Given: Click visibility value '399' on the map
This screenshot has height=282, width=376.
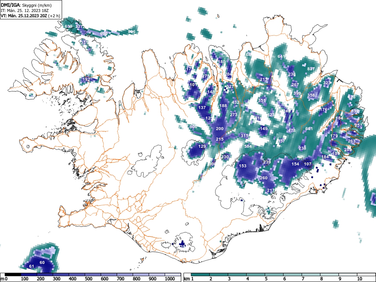Looking at the screenshot, I should (297, 93).
